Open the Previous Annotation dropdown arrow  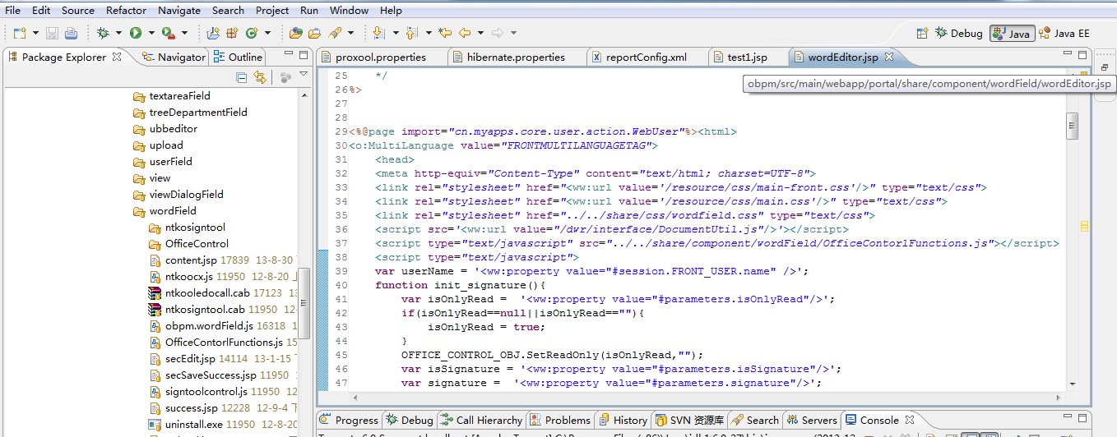coord(428,33)
